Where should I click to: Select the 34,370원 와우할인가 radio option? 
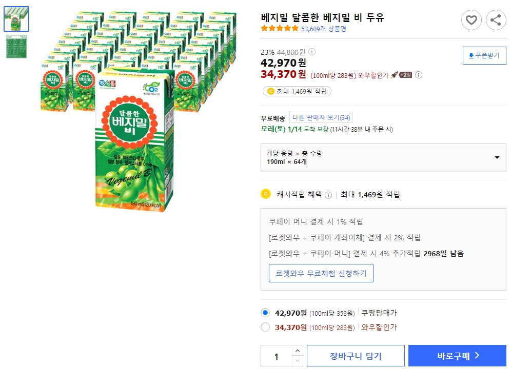pyautogui.click(x=266, y=327)
